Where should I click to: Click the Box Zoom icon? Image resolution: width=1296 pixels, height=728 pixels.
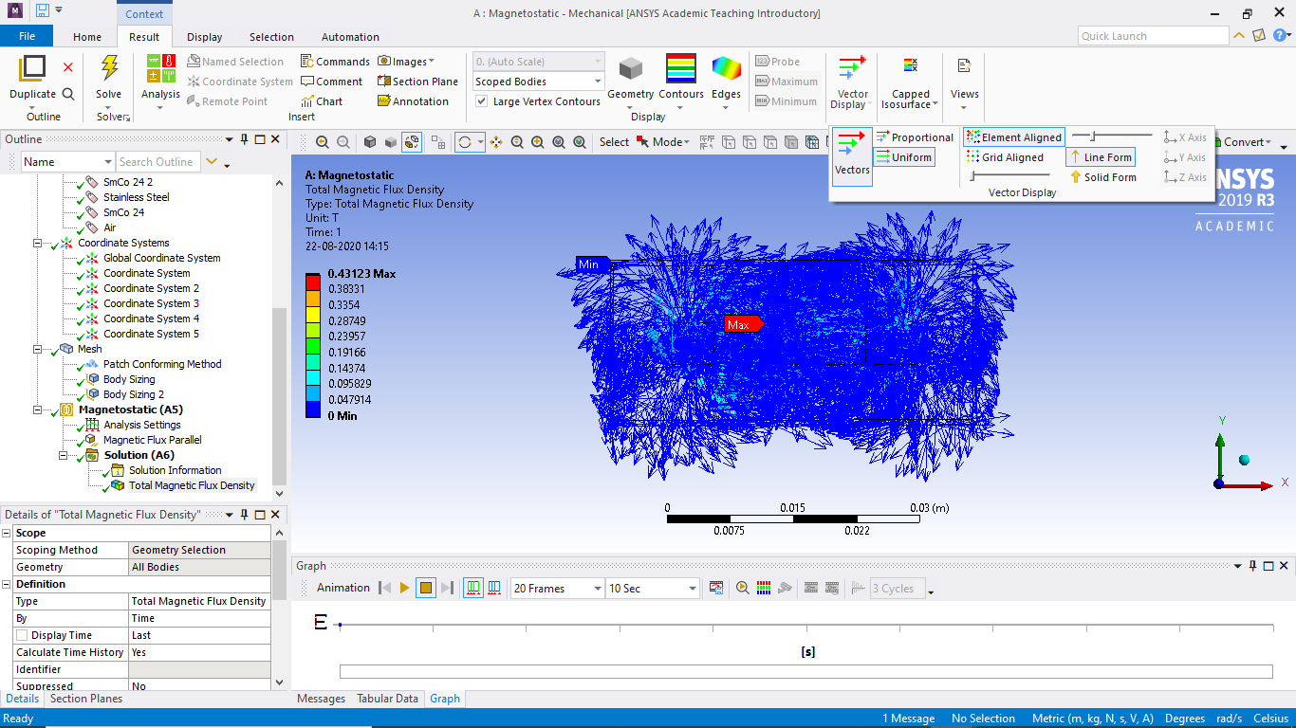(538, 142)
